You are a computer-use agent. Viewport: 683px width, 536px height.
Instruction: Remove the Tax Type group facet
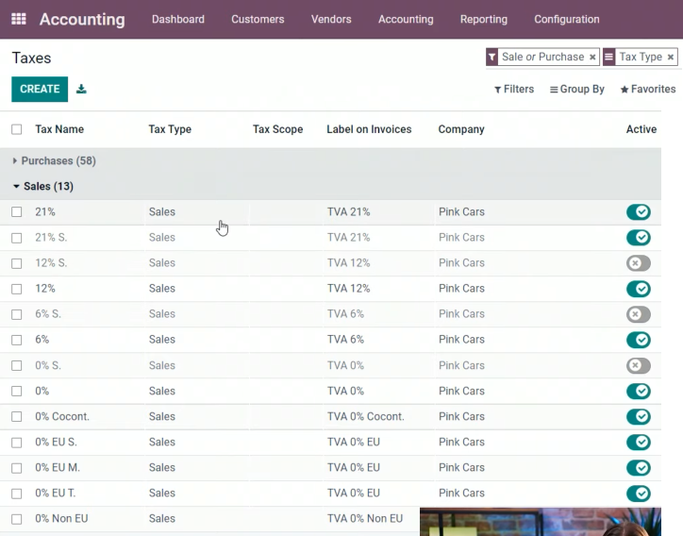[x=671, y=57]
